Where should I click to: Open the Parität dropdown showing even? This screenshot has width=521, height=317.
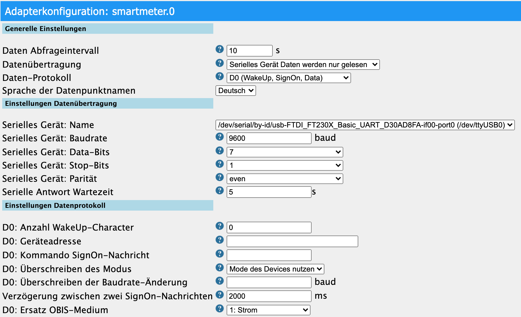(285, 179)
